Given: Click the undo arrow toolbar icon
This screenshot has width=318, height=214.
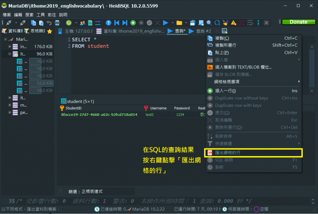Looking at the screenshot, I should click(49, 23).
